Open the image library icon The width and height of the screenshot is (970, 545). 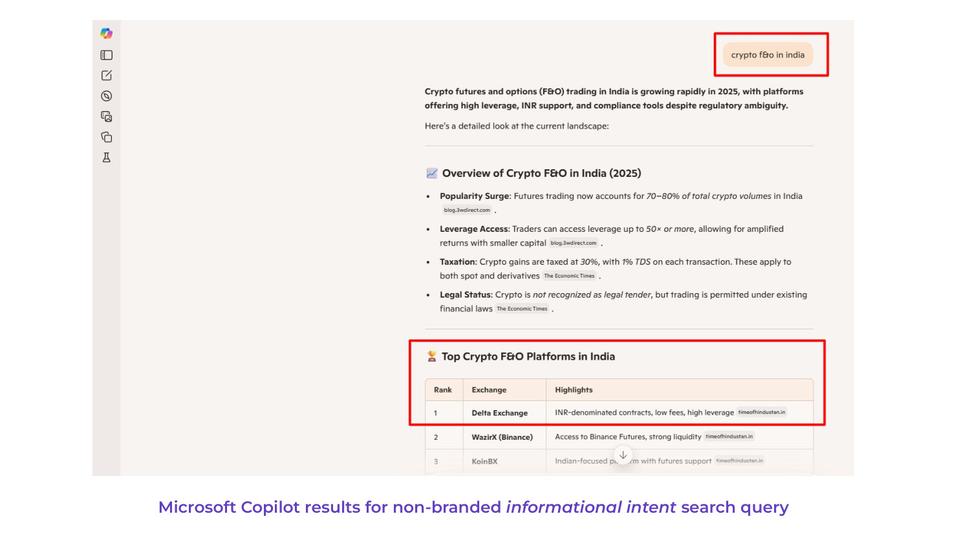tap(107, 117)
